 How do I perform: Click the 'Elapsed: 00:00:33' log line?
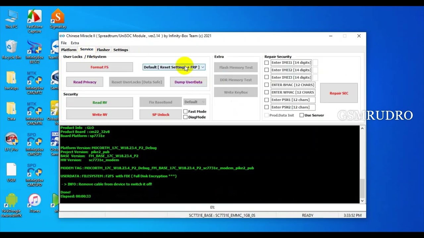pyautogui.click(x=76, y=196)
